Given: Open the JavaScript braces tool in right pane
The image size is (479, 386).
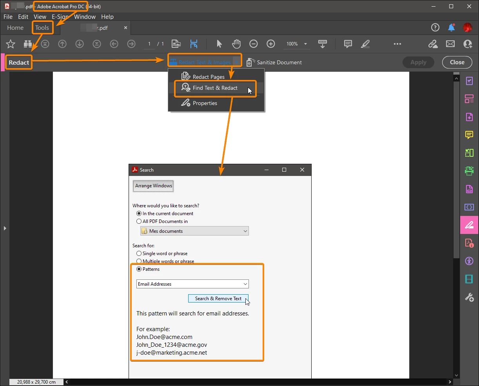Looking at the screenshot, I should tap(469, 207).
